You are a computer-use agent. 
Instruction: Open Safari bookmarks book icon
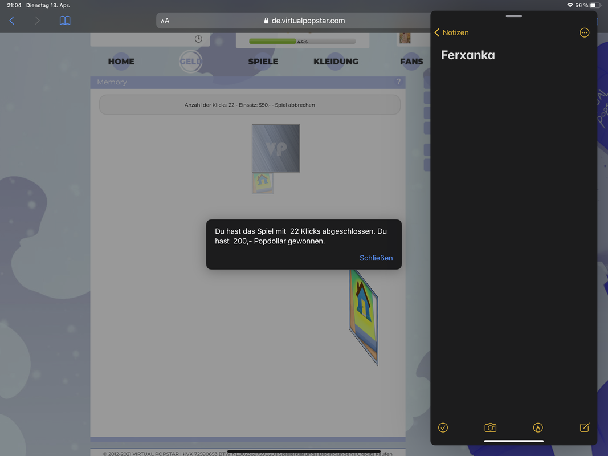click(65, 21)
